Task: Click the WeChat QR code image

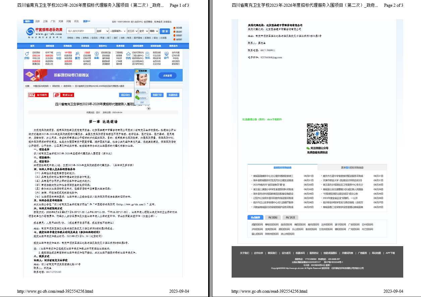Action: [x=317, y=134]
